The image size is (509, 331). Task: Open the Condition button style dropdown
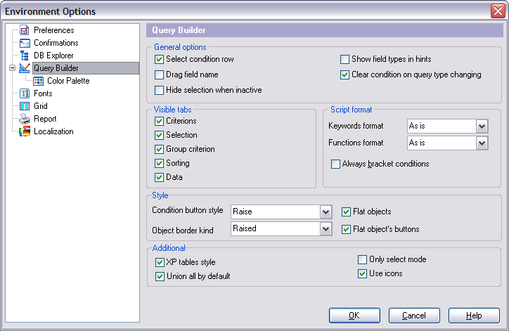click(x=326, y=212)
